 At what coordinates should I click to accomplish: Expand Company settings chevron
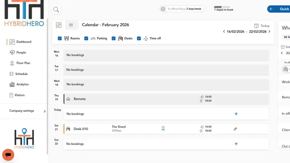(x=44, y=111)
